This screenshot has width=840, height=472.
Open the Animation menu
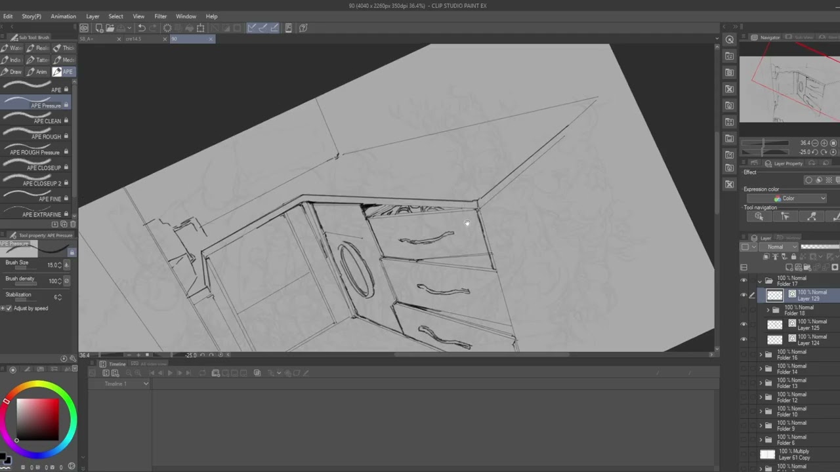click(64, 16)
